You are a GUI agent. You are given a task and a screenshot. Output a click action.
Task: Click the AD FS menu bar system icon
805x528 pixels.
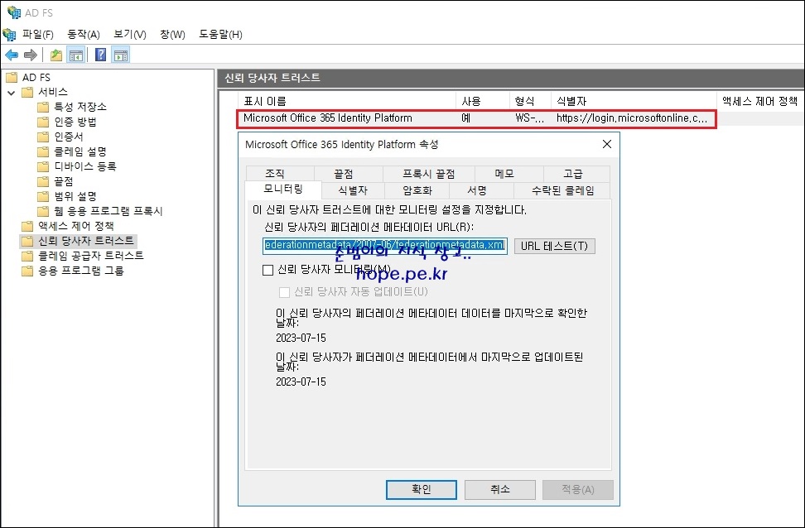(x=10, y=35)
